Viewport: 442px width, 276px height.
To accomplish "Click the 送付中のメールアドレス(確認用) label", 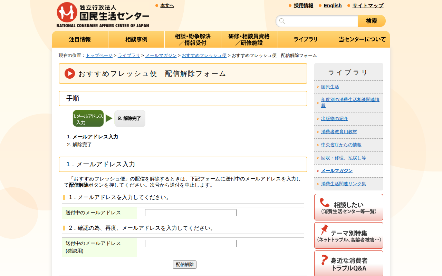I will pos(93,247).
